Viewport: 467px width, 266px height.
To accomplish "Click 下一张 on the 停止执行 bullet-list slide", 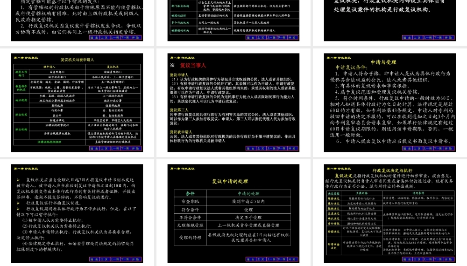I will (125, 259).
